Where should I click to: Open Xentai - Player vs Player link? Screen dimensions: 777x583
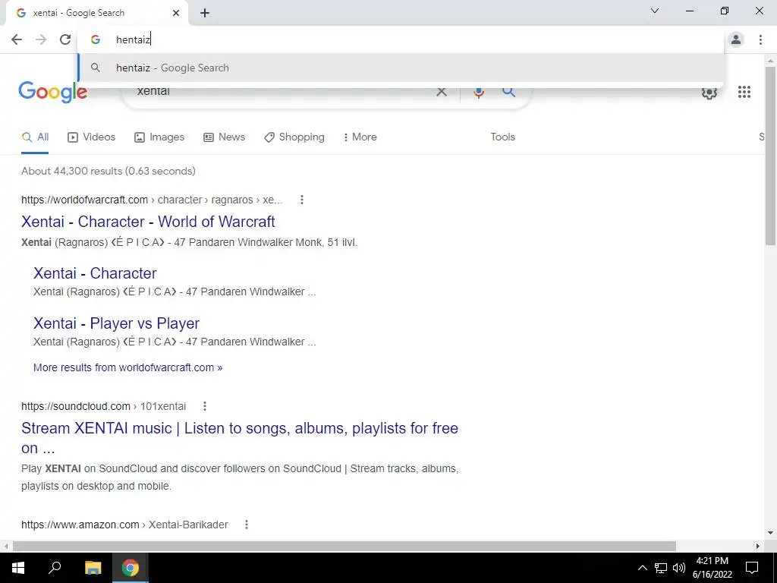(116, 323)
